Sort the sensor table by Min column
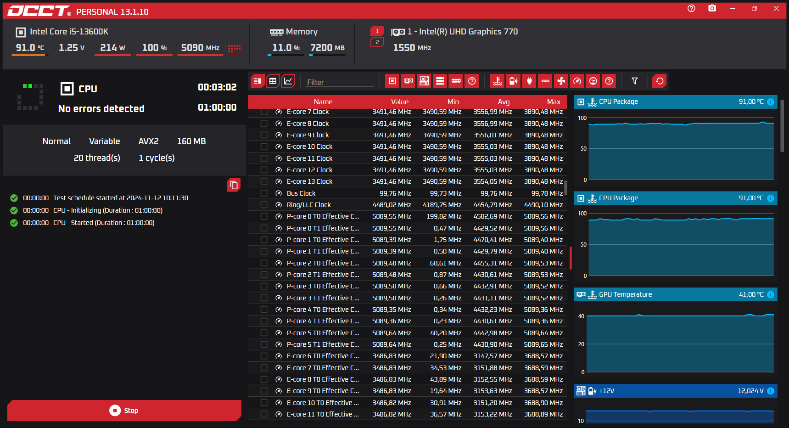 [453, 102]
